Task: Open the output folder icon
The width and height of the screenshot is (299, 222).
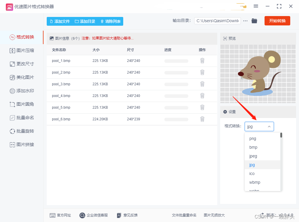Action: tap(254, 21)
